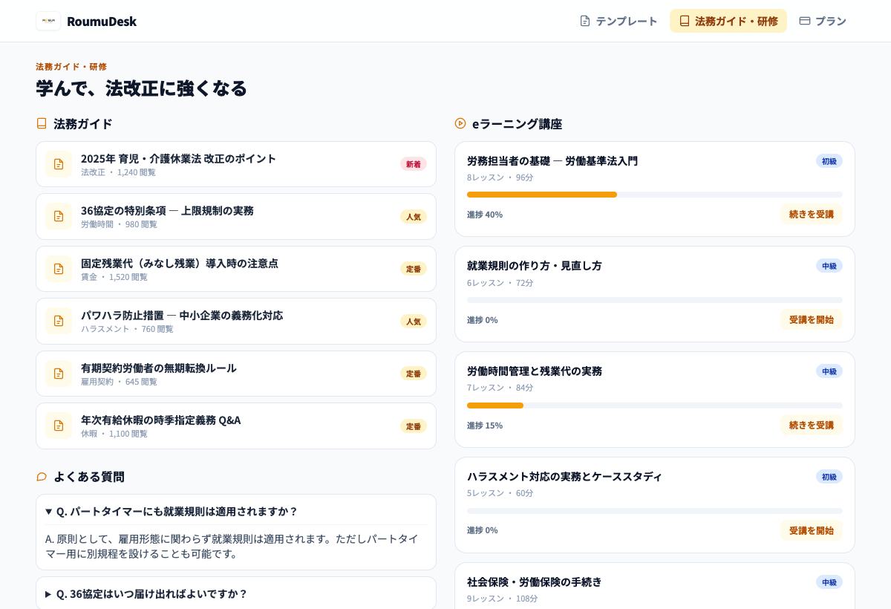Screen dimensions: 891x609
Task: Click the 初級 badge on 労働基準法入門 course
Action: pyautogui.click(x=829, y=161)
